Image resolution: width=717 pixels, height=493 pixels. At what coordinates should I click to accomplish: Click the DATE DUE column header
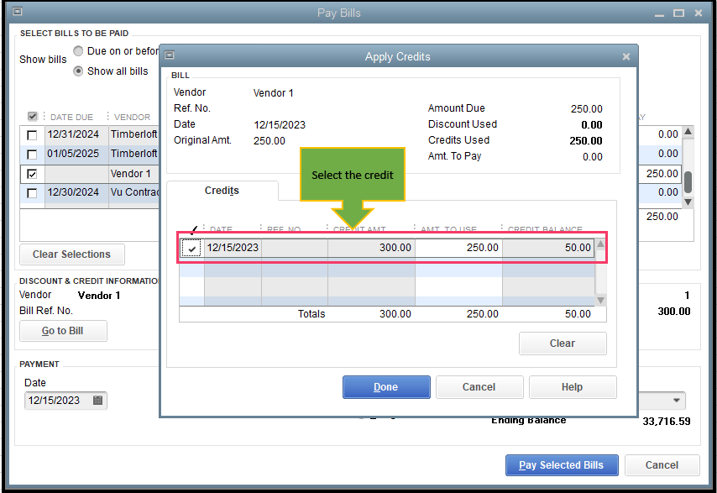point(72,117)
